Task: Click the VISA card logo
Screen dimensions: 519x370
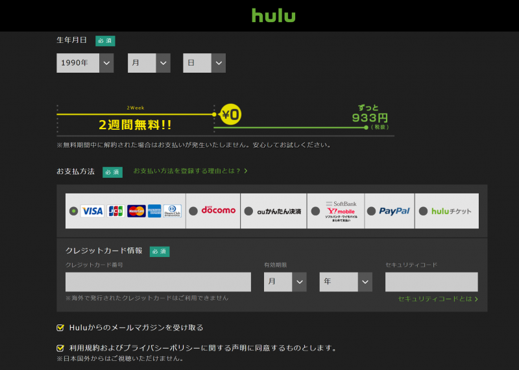Action: 92,211
